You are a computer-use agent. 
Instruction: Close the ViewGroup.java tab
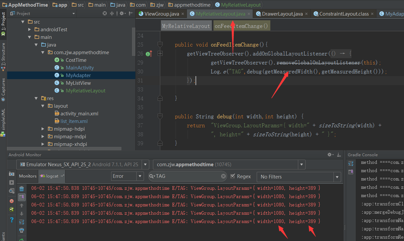pos(183,14)
